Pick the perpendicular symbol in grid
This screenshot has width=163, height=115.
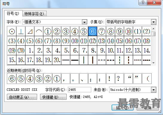(x=21, y=31)
